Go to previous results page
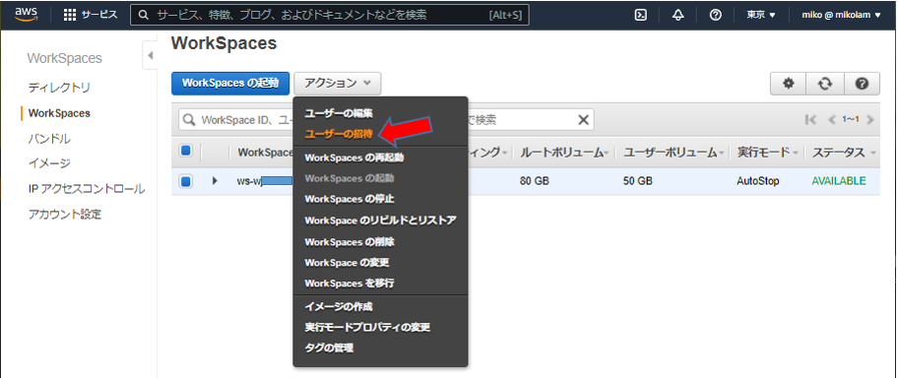The width and height of the screenshot is (898, 380). 832,119
